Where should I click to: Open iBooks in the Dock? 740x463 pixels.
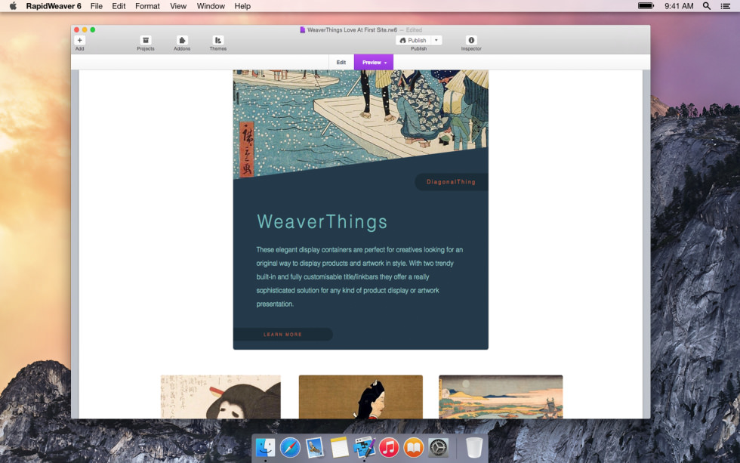[x=414, y=447]
